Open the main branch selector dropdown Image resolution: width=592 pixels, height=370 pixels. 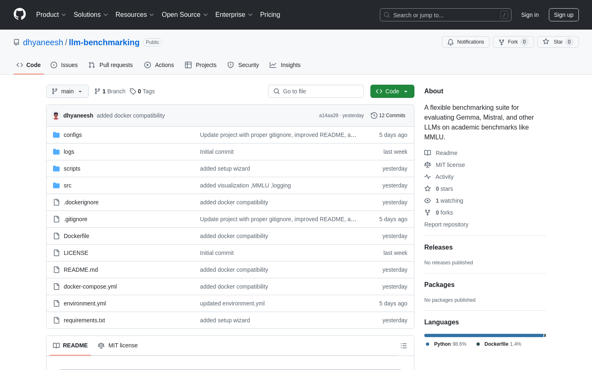tap(67, 91)
